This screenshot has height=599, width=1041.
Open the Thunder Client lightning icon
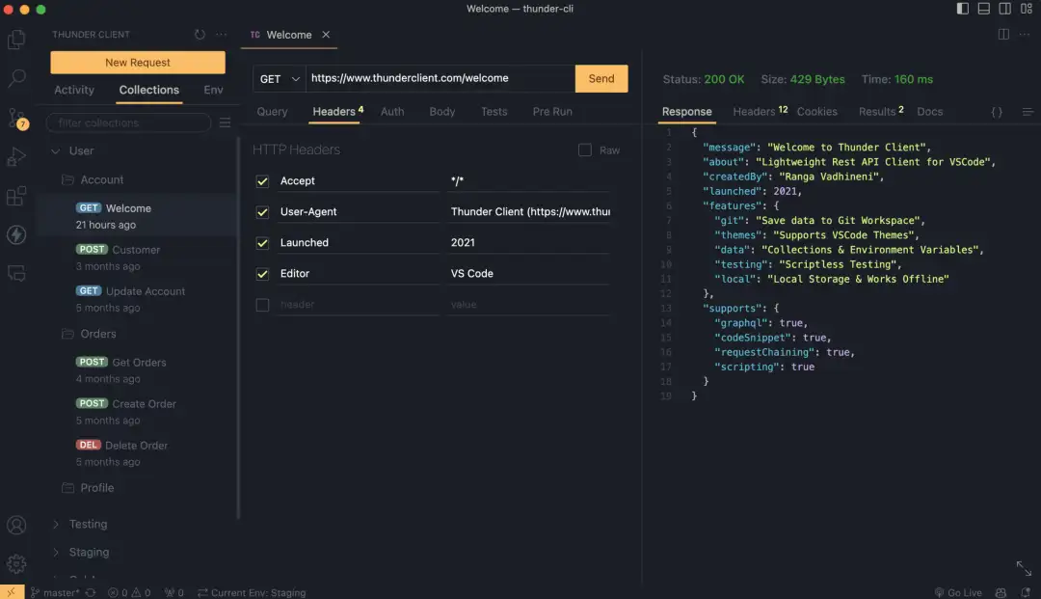[16, 234]
